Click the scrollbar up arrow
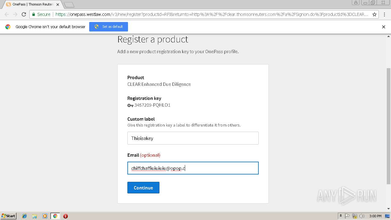This screenshot has height=220, width=391. click(389, 36)
